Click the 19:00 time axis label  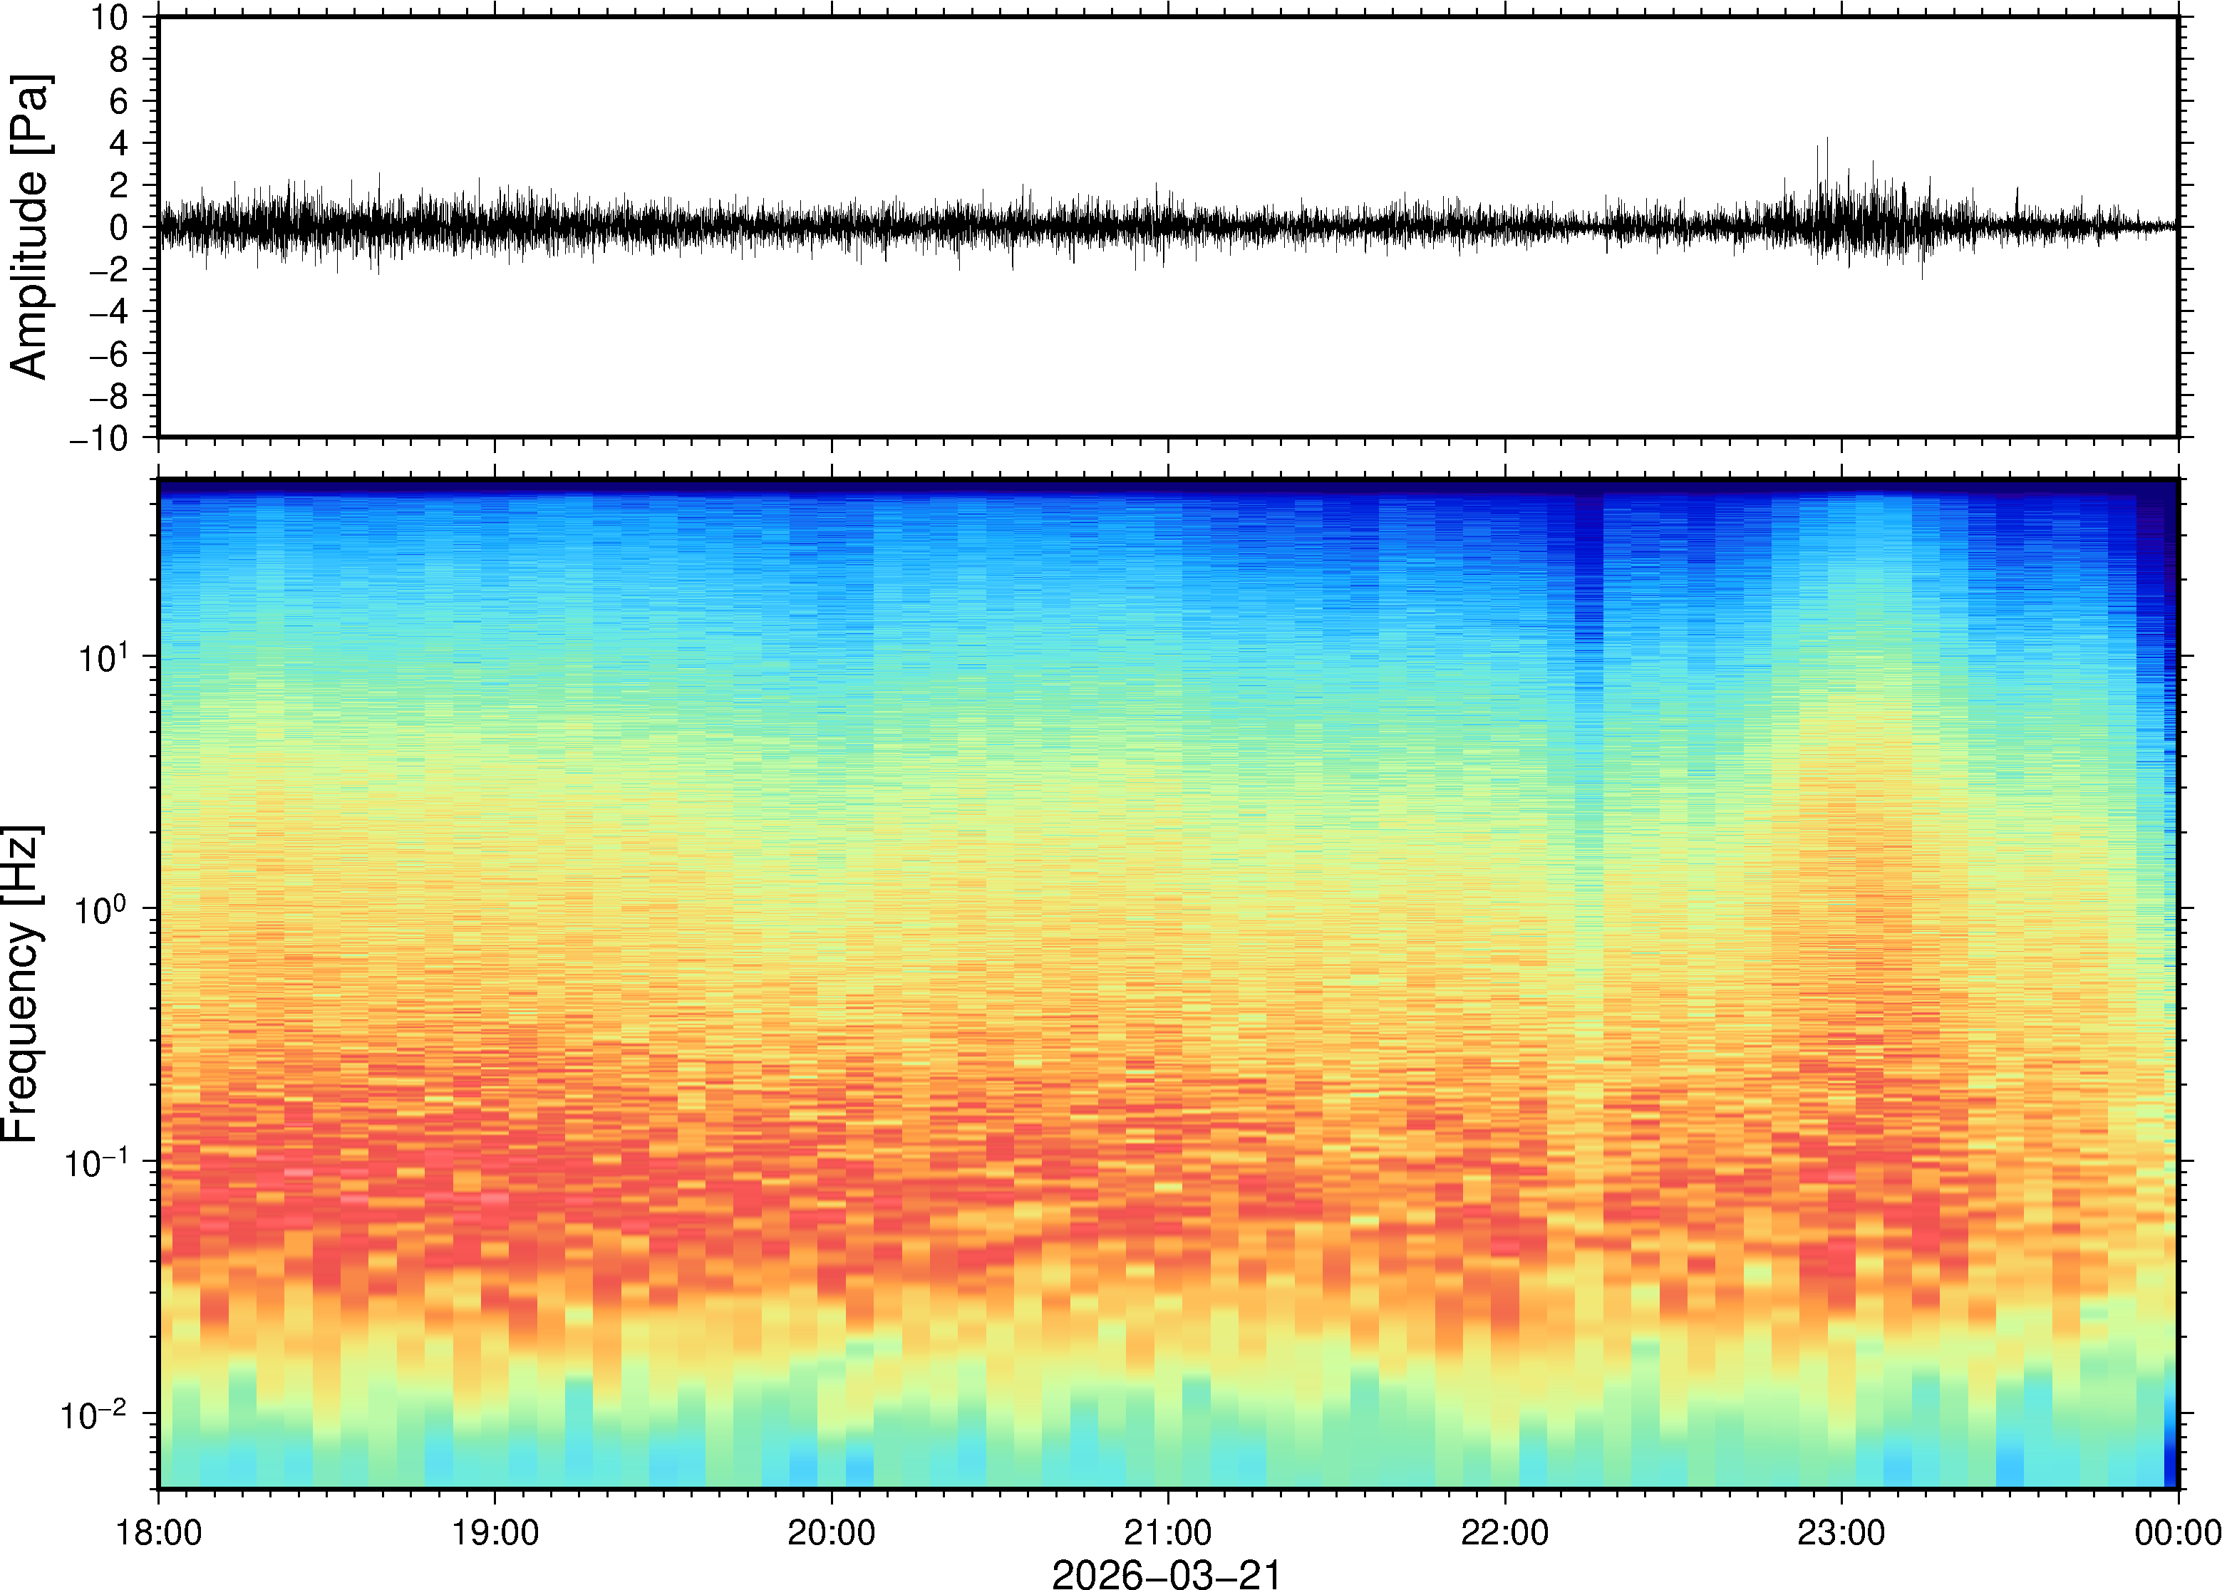pos(495,1532)
